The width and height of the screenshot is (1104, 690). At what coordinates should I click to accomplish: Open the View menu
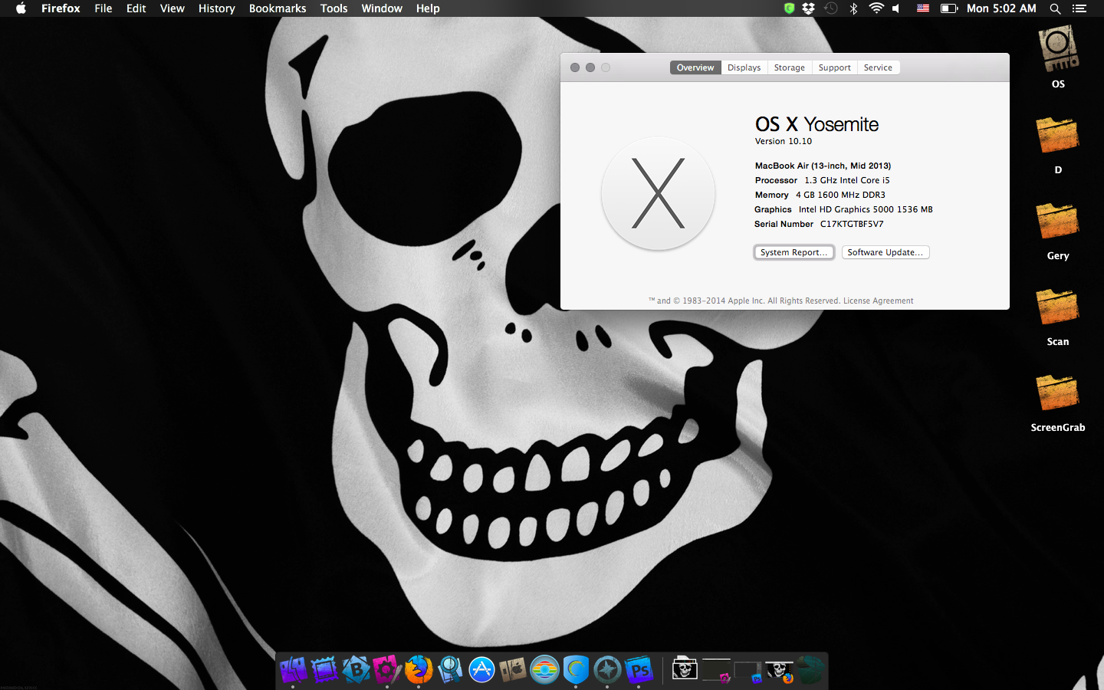click(x=172, y=8)
